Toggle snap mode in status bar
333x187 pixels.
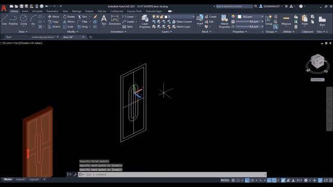click(x=238, y=180)
